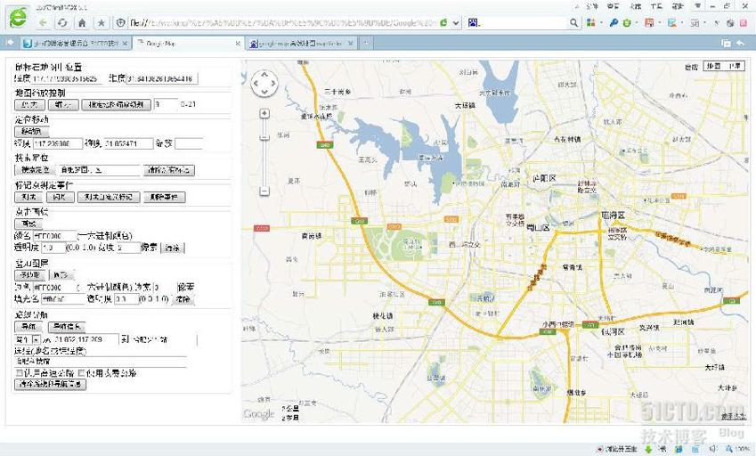This screenshot has height=456, width=756.
Task: Click the zoom in button in the map zoom control section
Action: click(30, 104)
